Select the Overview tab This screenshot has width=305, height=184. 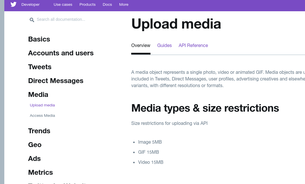pos(141,45)
